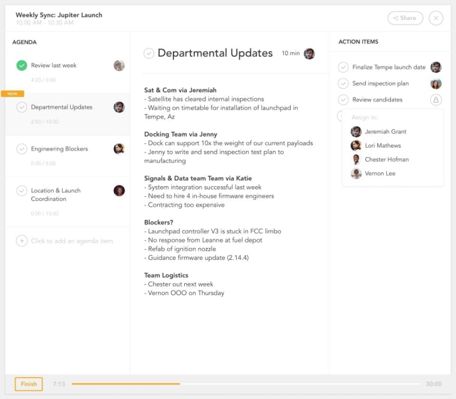This screenshot has height=399, width=456.
Task: Click the Team Logistics notes heading
Action: (x=166, y=275)
